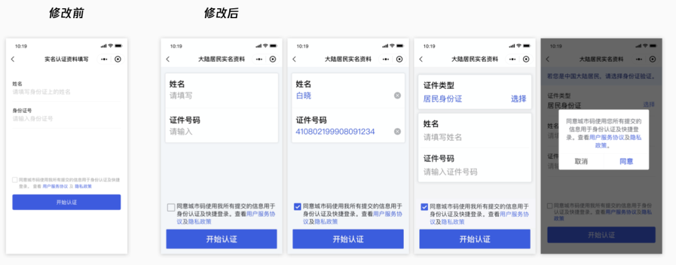Tap the dimmed back arrow on the dialog screen
676x265 pixels.
point(548,59)
